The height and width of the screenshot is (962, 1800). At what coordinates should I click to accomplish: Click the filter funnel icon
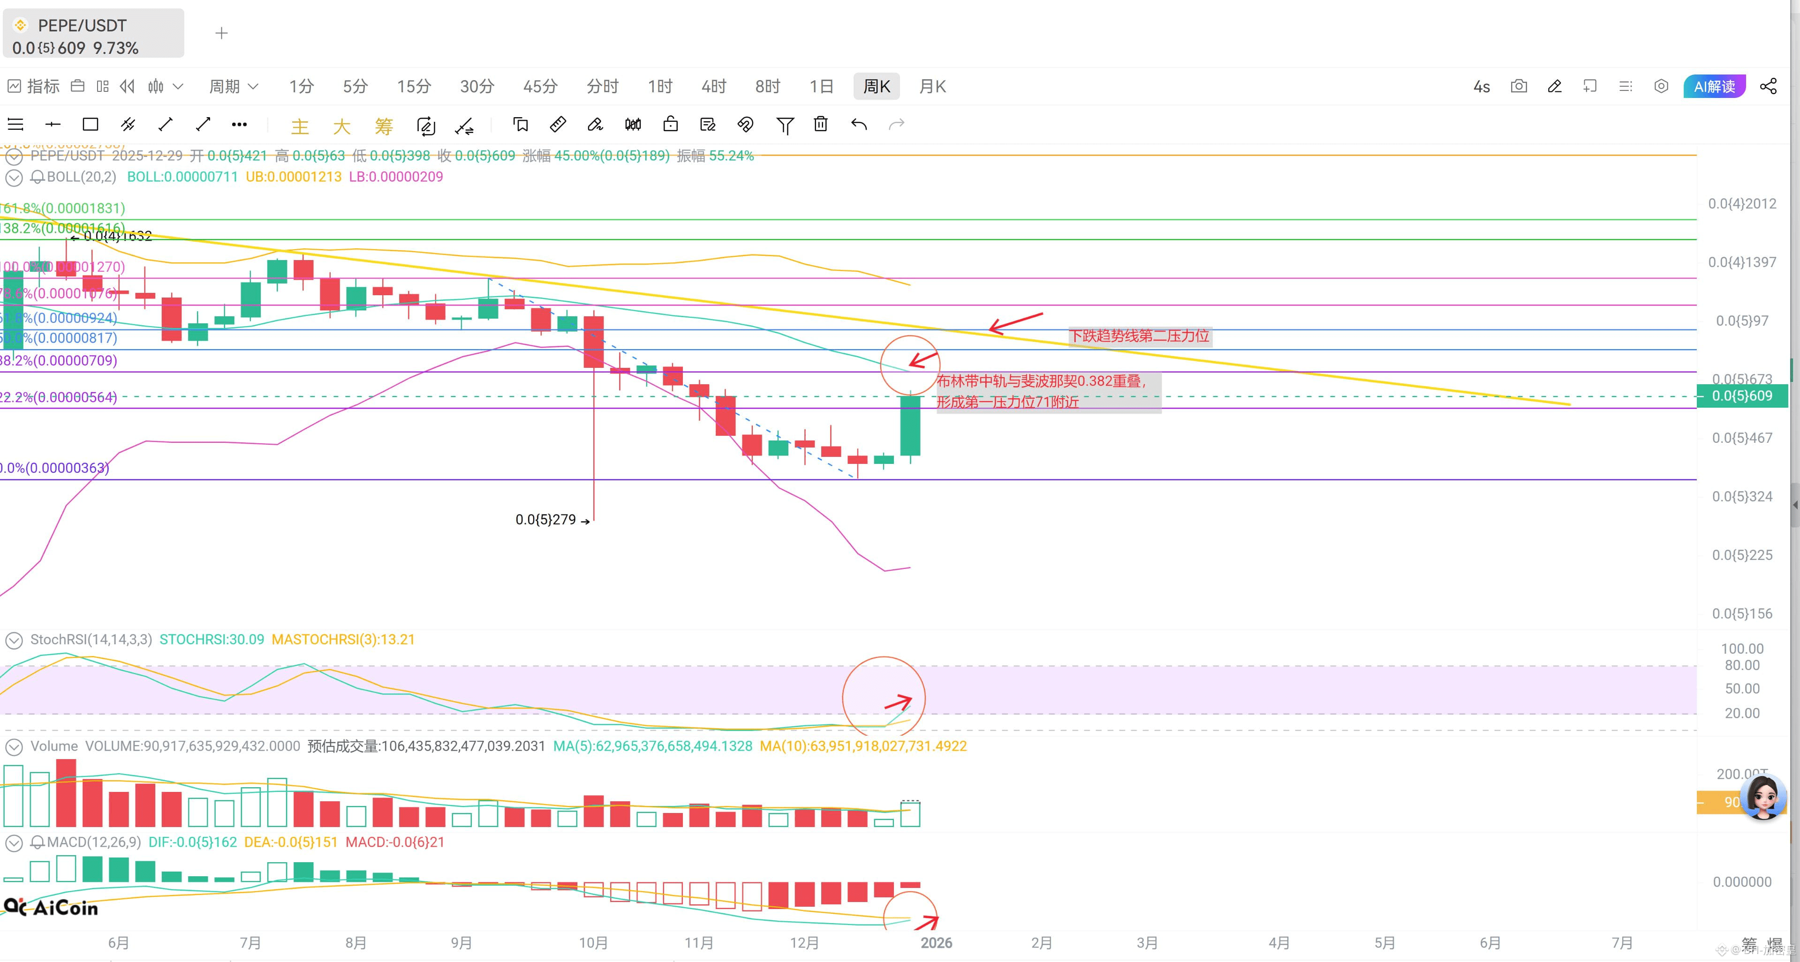785,126
